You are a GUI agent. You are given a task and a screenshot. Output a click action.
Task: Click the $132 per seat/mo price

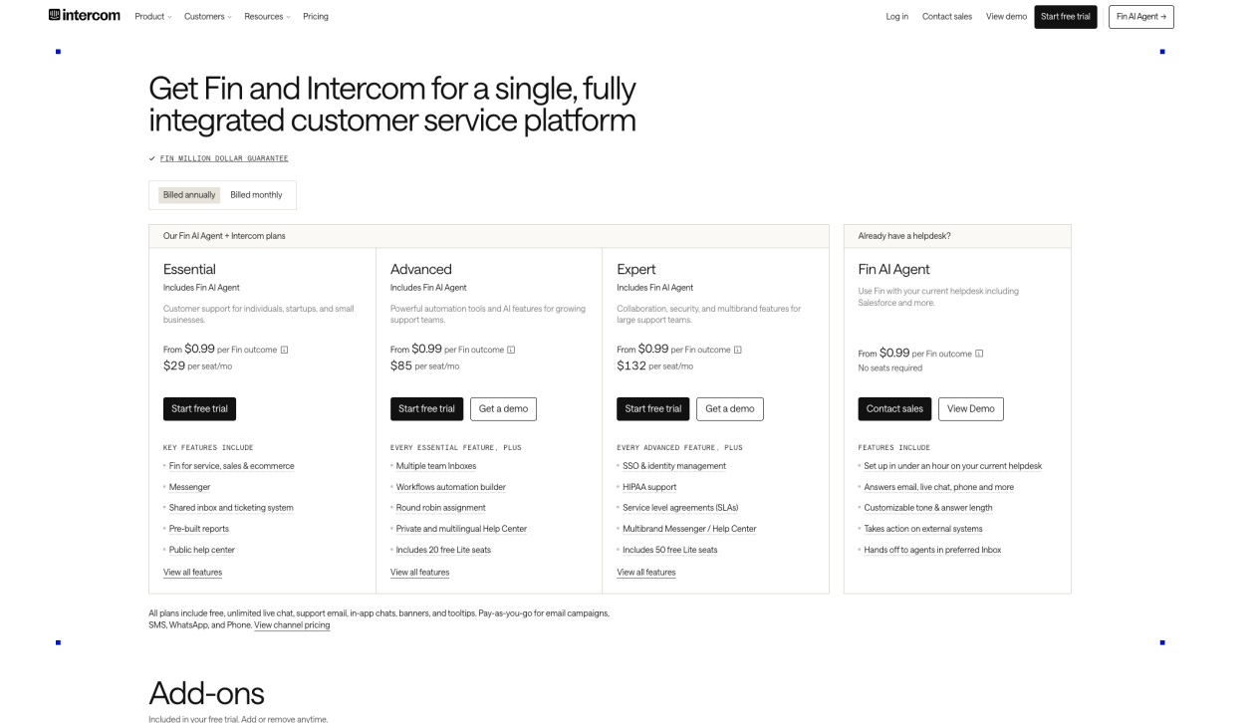655,365
